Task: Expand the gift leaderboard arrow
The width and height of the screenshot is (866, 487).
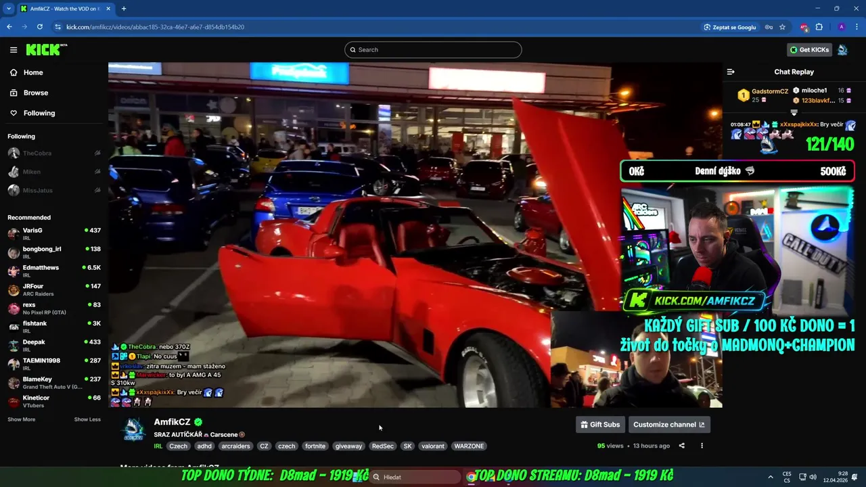Action: [x=794, y=113]
